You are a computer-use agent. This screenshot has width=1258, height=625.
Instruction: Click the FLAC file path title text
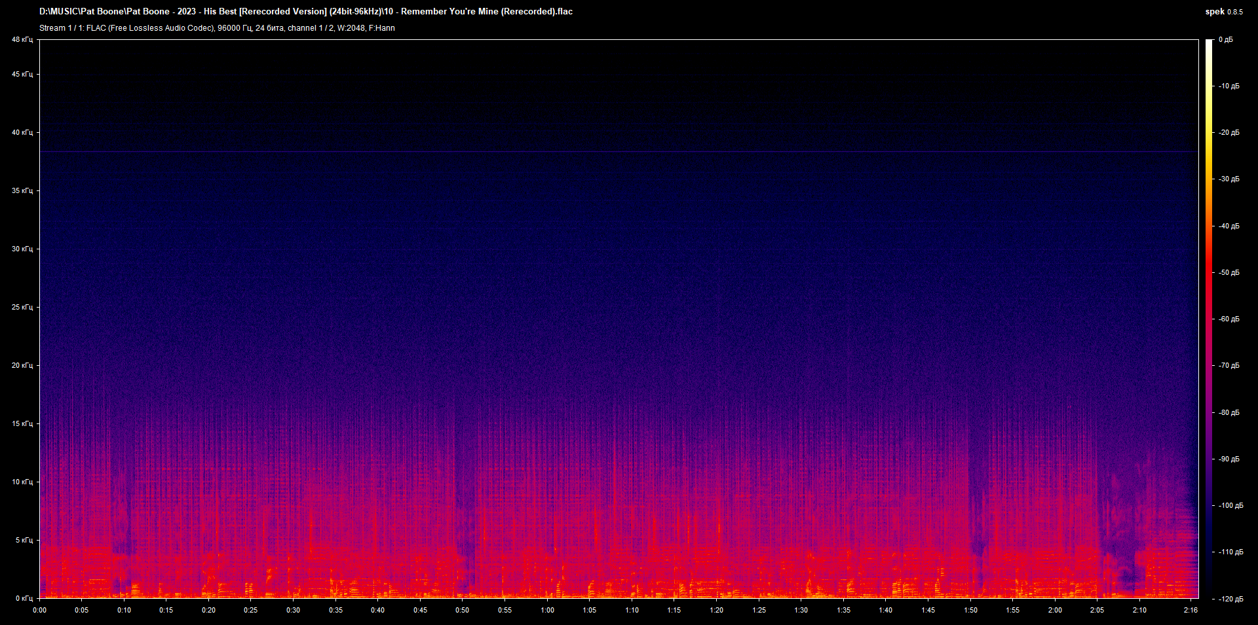coord(306,11)
